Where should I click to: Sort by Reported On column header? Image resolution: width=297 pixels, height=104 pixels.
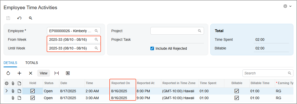(x=121, y=83)
